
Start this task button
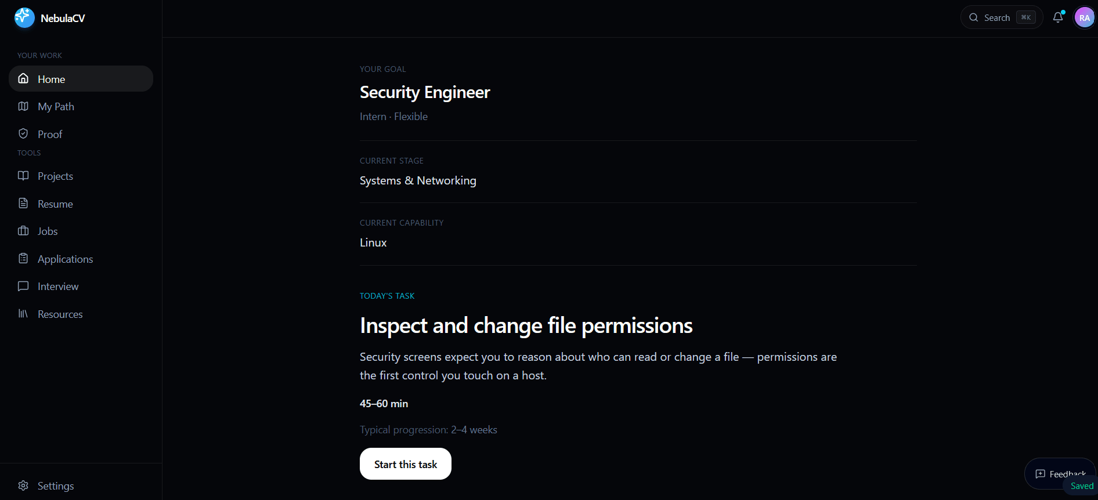click(406, 464)
